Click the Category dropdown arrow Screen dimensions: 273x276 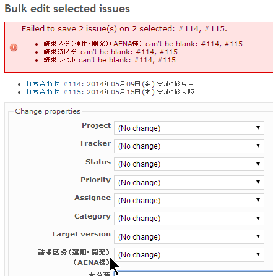point(258,219)
